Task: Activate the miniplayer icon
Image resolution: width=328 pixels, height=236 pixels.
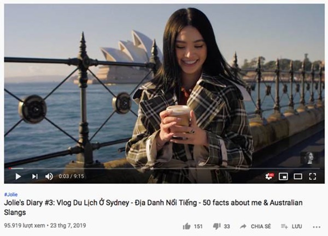Action: [283, 177]
